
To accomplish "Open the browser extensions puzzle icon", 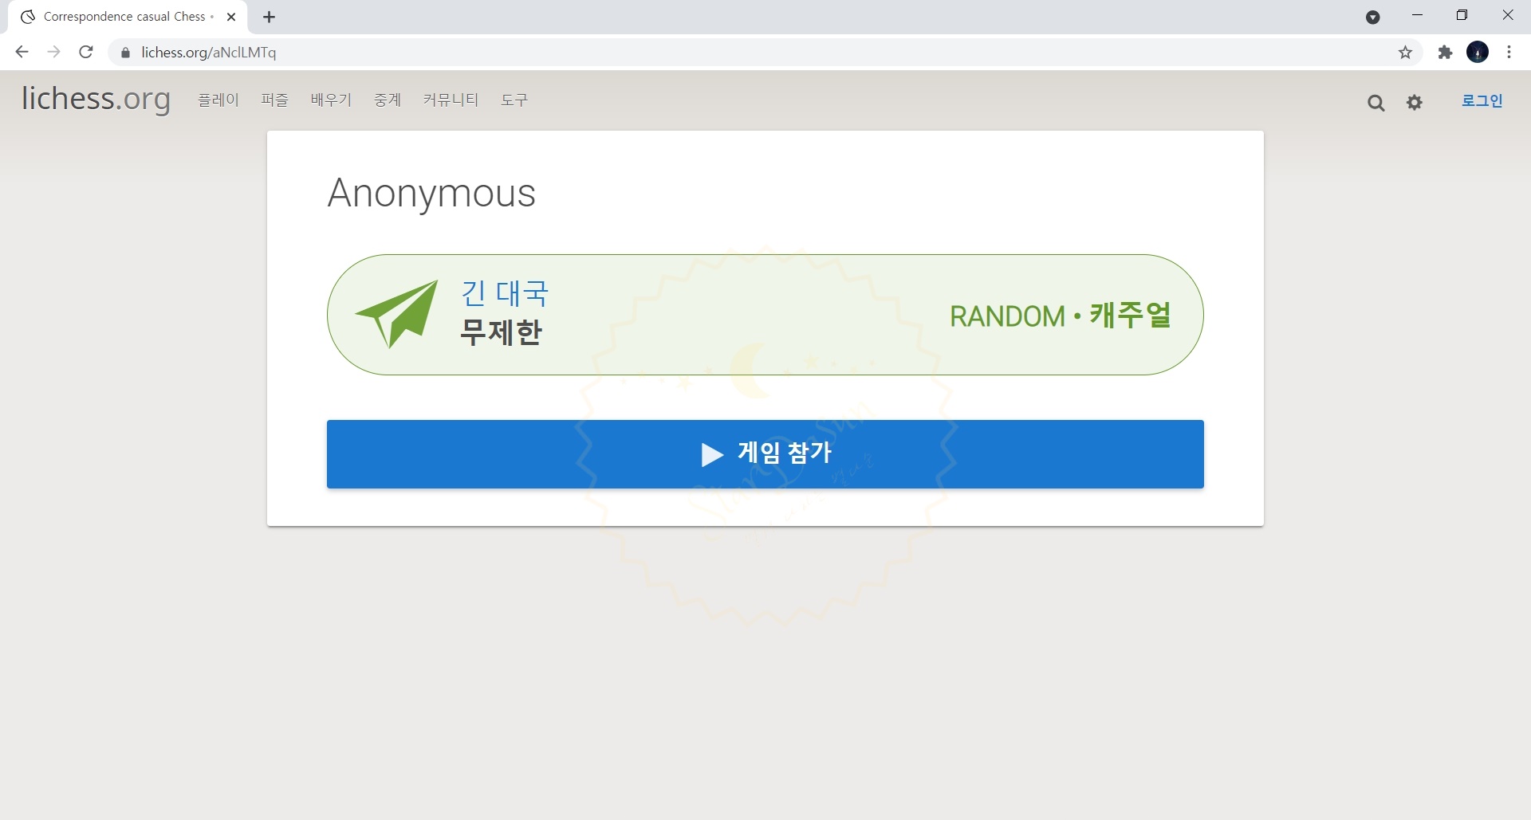I will tap(1445, 53).
